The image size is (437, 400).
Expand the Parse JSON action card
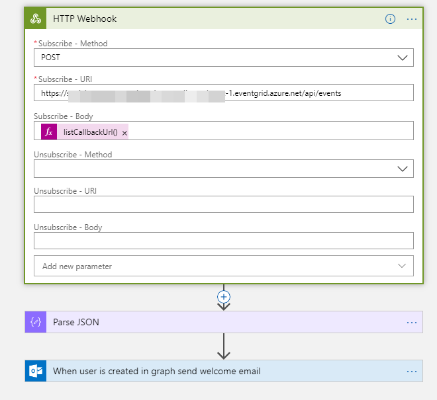[75, 322]
